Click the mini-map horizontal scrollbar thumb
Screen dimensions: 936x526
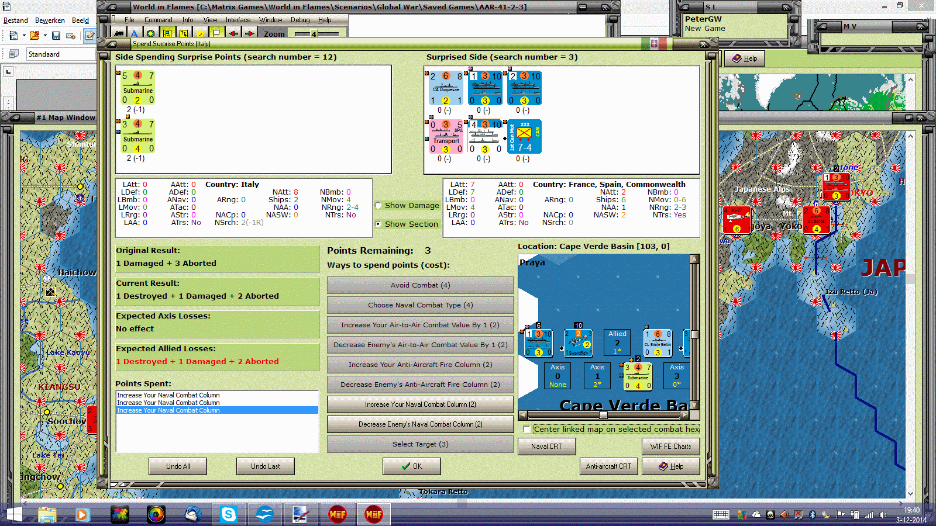(603, 416)
